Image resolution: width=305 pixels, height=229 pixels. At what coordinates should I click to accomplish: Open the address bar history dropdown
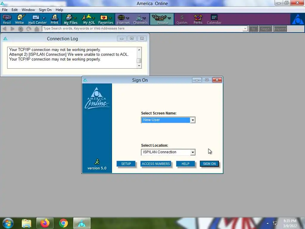(x=245, y=29)
